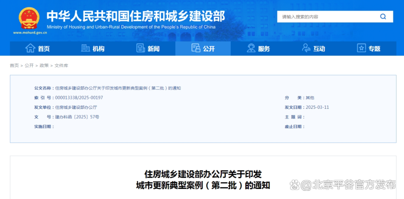Image resolution: width=404 pixels, height=199 pixels.
Task: Click the 公开 breadcrumb link
Action: click(29, 66)
